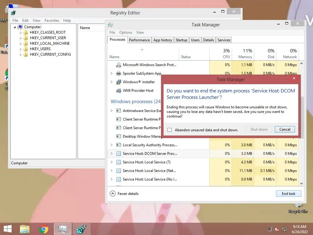Check Abandon unsaved data and shut down
Image resolution: width=313 pixels, height=235 pixels.
(169, 130)
